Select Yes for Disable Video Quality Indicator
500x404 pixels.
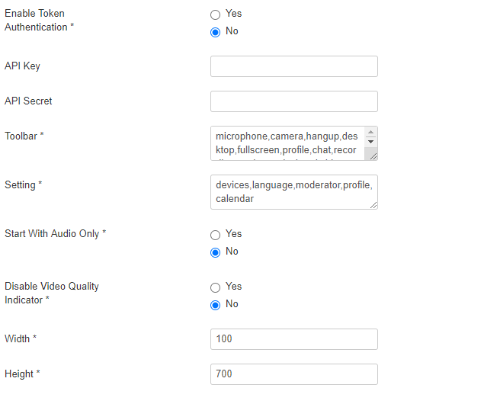(x=216, y=287)
